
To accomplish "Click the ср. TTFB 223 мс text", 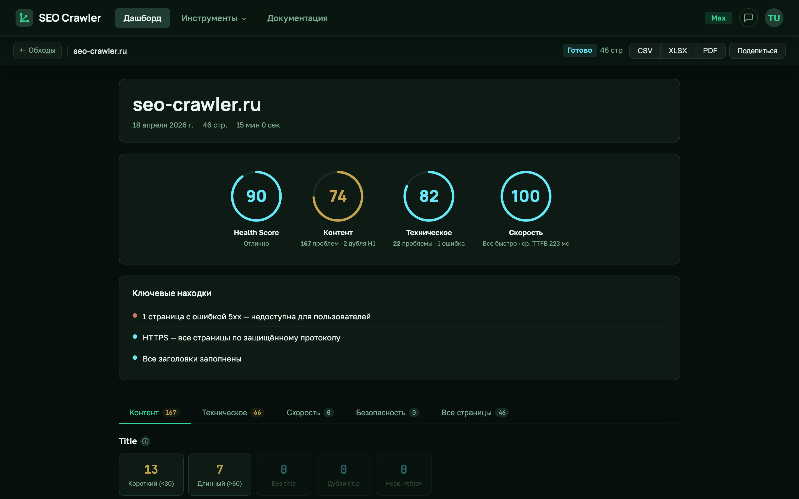I will (x=545, y=244).
